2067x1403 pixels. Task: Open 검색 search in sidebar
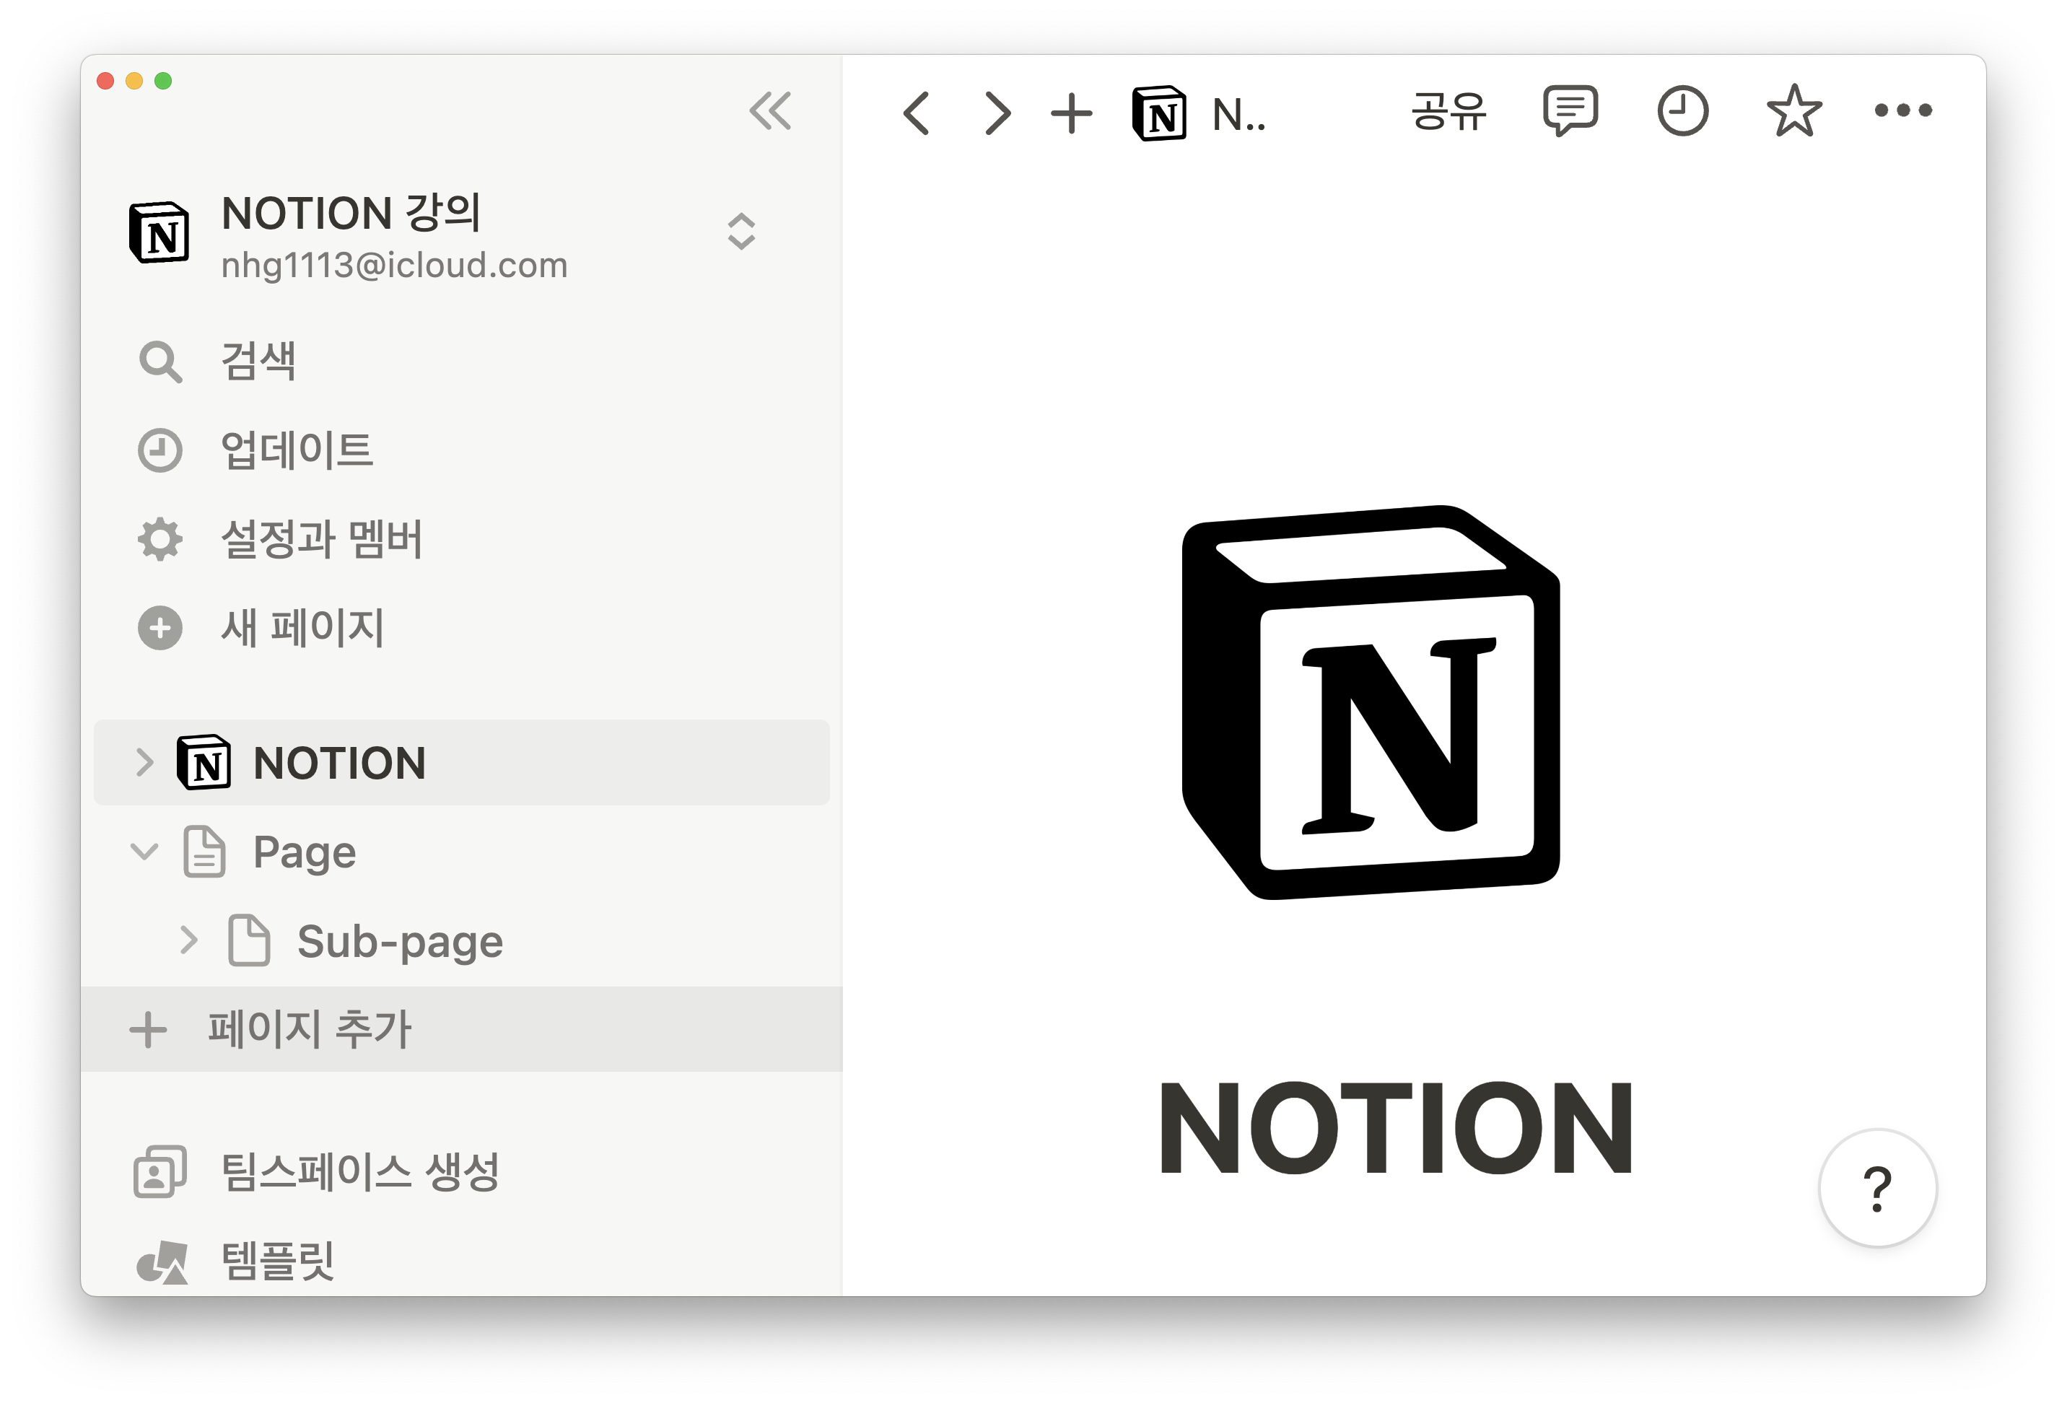(258, 361)
